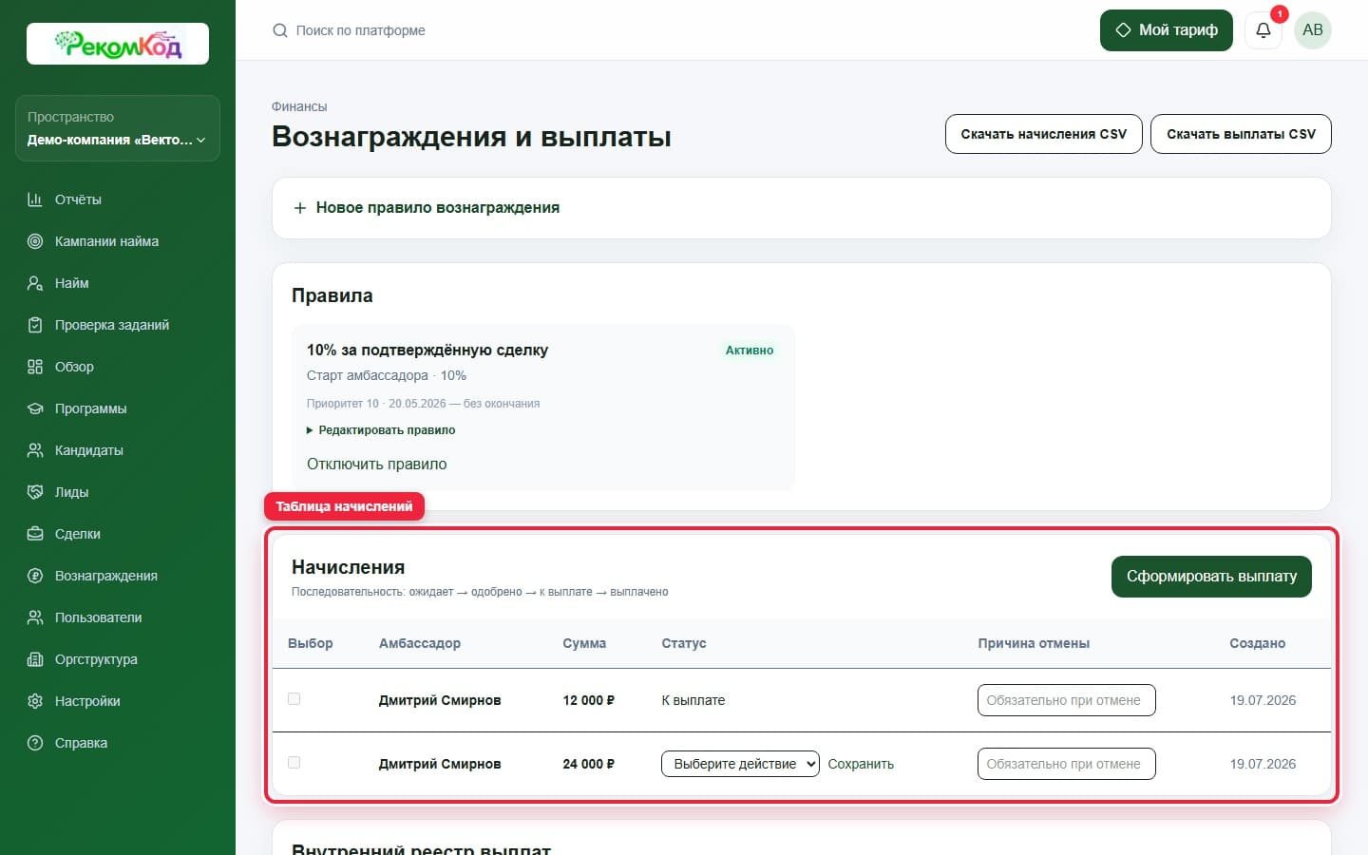Open the AB user avatar
This screenshot has height=855, width=1368.
pyautogui.click(x=1313, y=30)
